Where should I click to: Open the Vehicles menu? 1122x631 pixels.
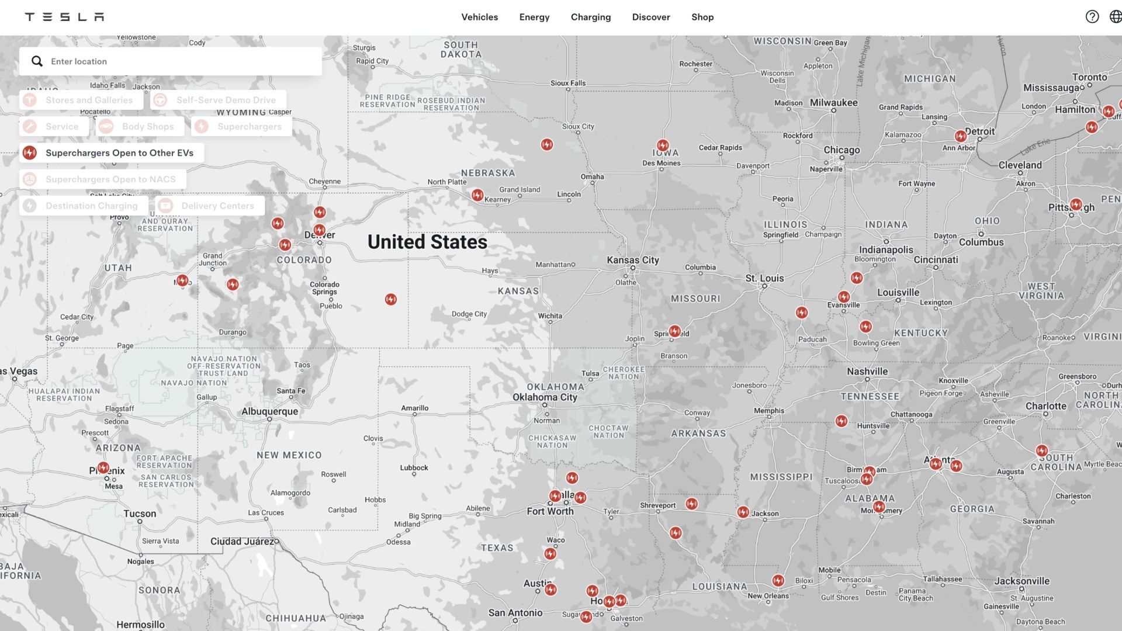(x=479, y=17)
